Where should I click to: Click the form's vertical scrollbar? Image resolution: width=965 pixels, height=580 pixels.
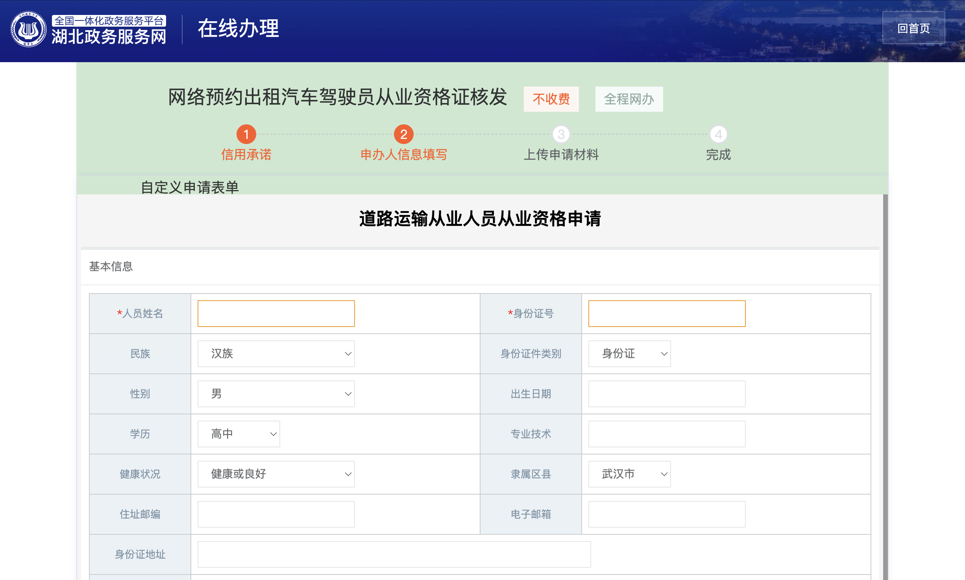[x=885, y=386]
